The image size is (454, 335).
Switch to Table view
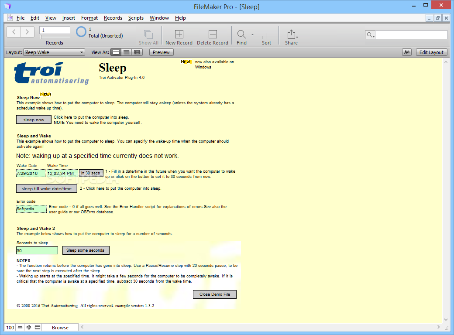137,52
